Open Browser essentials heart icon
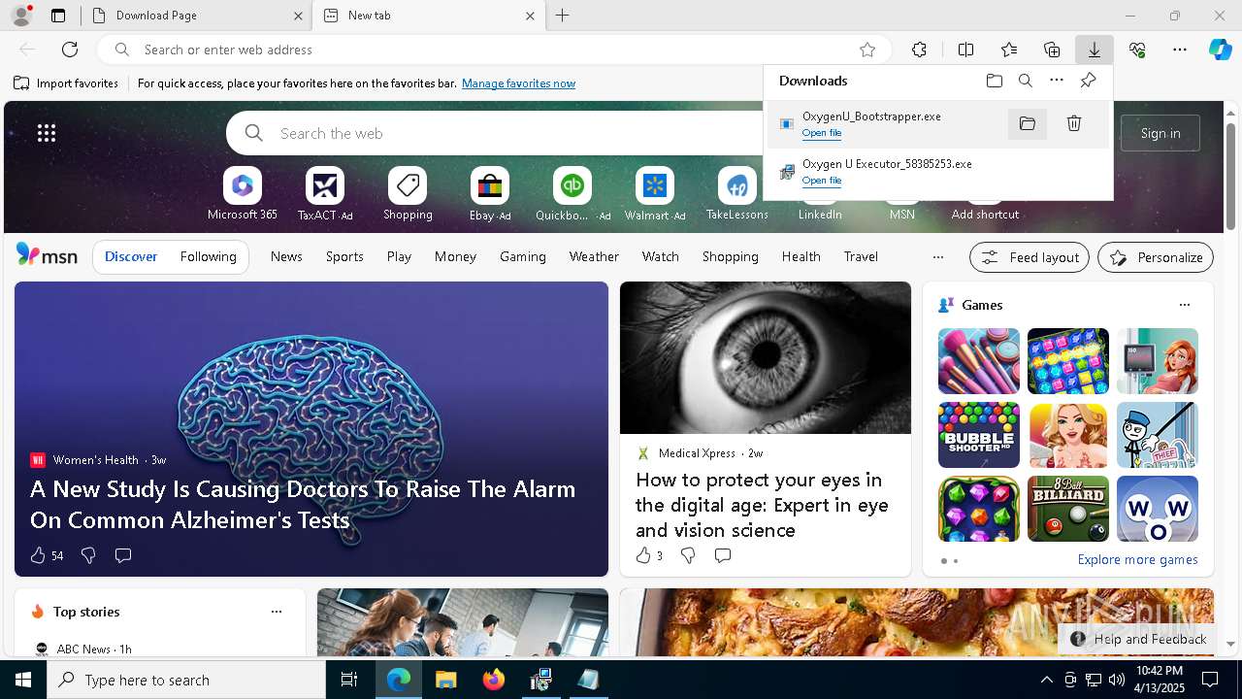This screenshot has width=1242, height=699. tap(1137, 50)
